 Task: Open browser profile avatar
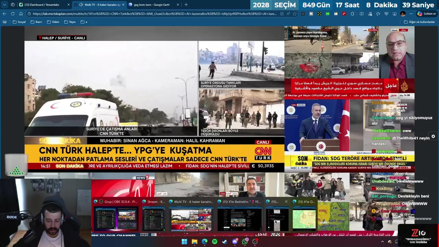[x=403, y=14]
